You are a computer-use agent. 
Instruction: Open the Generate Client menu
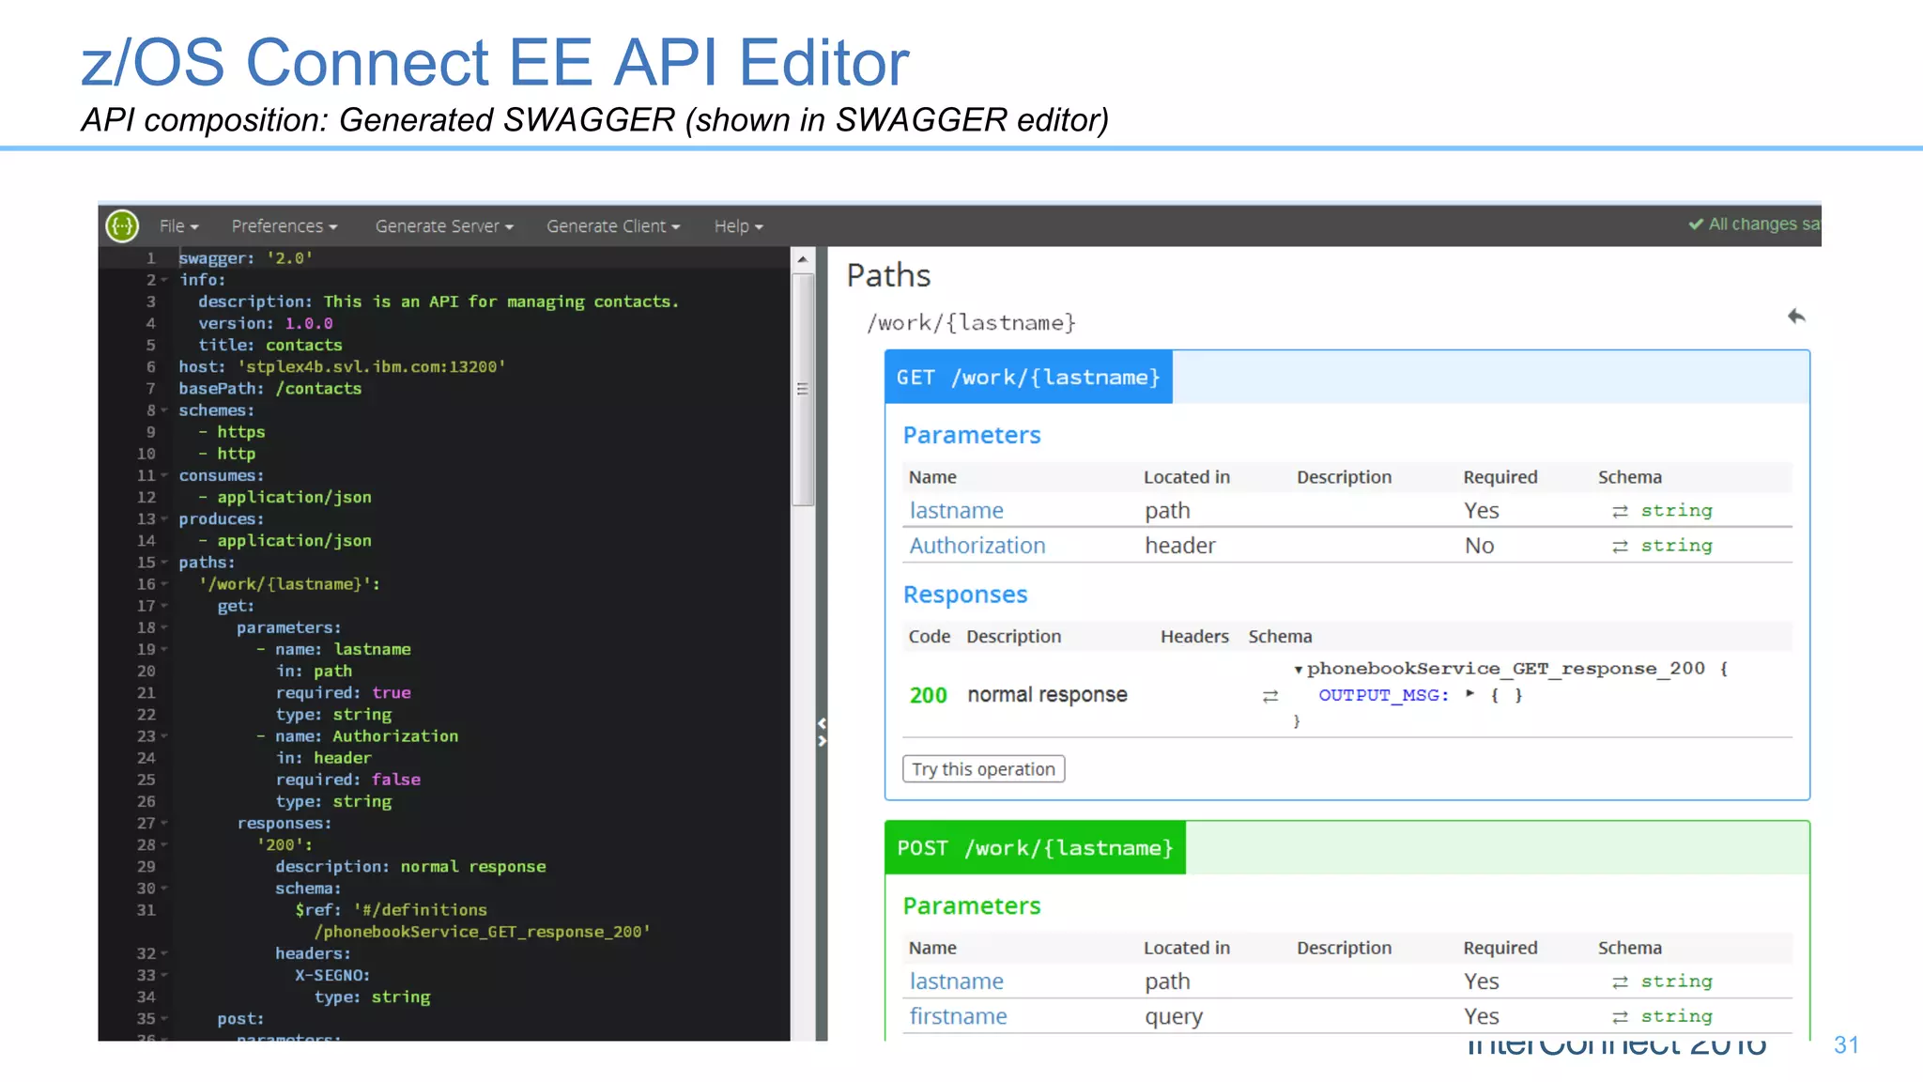[x=613, y=226]
